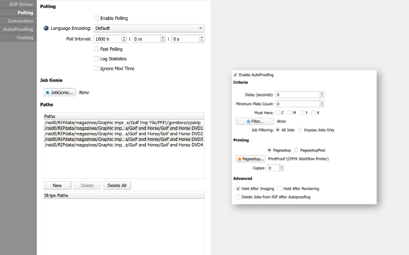Uncheck Hold After Imaging
Image resolution: width=409 pixels, height=255 pixels.
[239, 189]
